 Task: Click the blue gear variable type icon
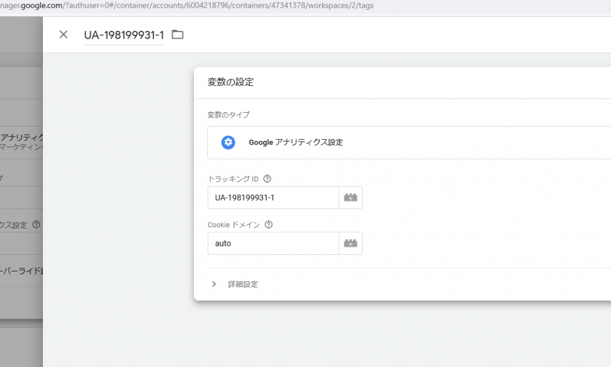click(x=229, y=142)
